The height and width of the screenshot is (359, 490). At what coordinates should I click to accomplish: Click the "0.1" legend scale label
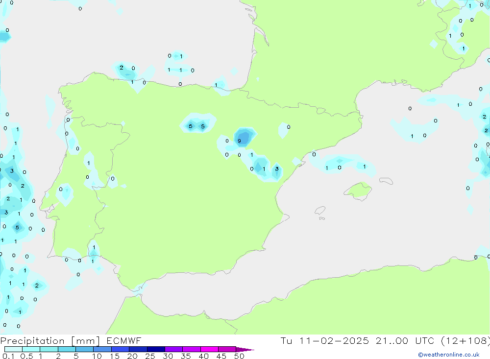8,356
